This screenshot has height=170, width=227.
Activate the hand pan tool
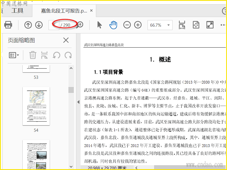[x=113, y=25]
